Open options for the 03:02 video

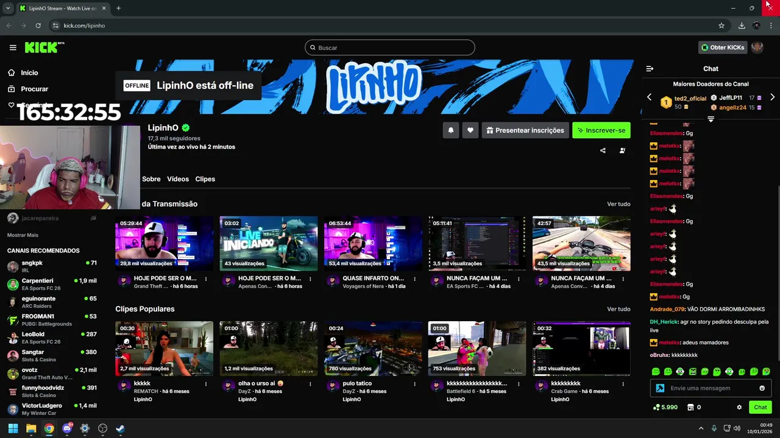pos(310,279)
